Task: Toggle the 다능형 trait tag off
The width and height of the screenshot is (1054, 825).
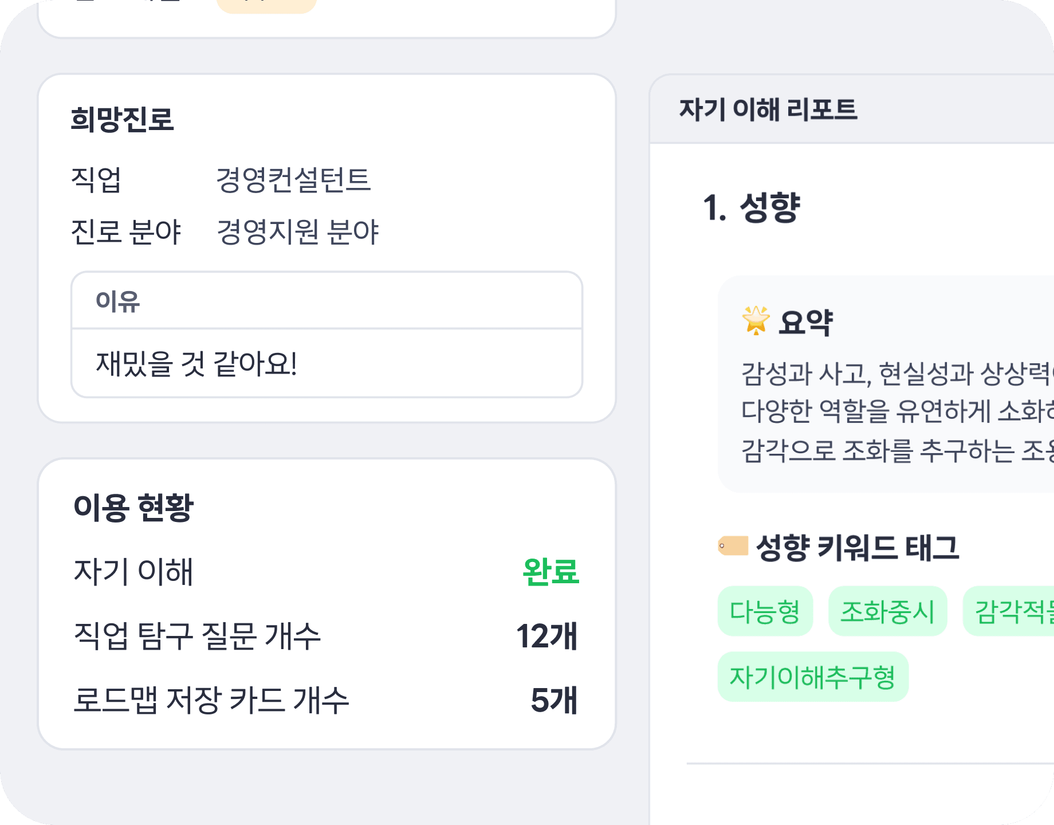Action: [x=765, y=611]
